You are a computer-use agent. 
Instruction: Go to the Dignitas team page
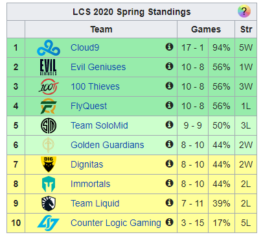coord(87,164)
